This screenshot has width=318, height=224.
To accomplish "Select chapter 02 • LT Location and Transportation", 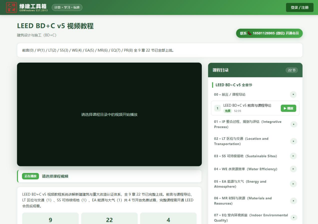I will point(241,141).
